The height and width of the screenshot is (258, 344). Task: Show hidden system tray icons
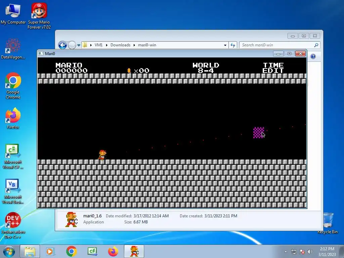286,252
